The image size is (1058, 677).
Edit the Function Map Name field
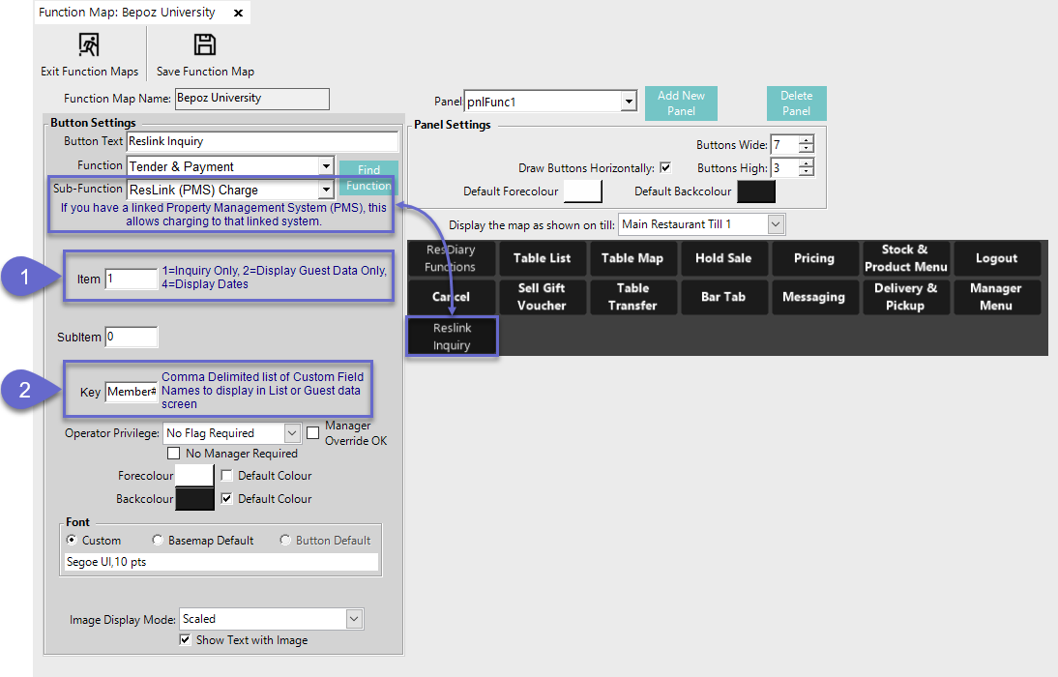click(x=251, y=99)
